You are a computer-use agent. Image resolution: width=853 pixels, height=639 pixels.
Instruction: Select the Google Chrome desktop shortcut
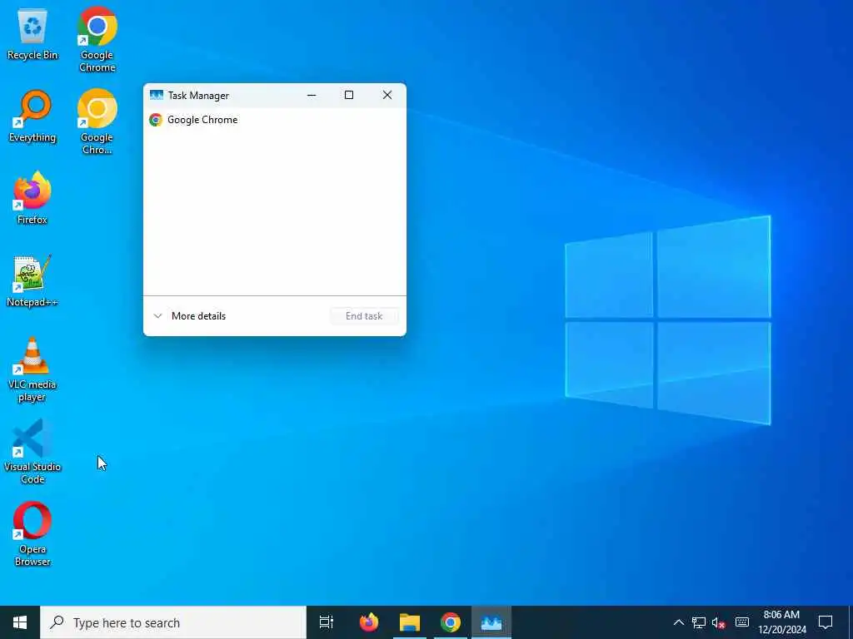pos(97,40)
